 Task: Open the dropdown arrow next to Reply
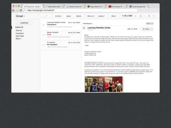point(152,29)
